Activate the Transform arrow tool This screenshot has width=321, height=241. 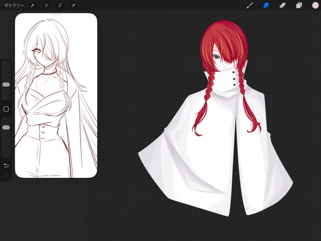coord(74,5)
